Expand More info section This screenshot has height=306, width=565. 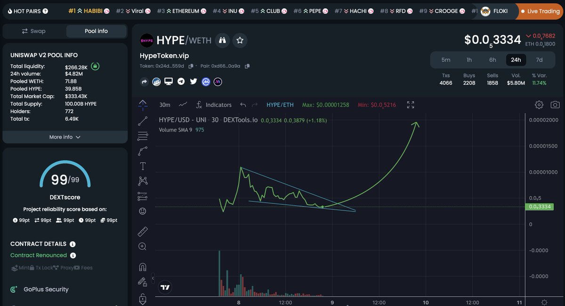pyautogui.click(x=65, y=137)
